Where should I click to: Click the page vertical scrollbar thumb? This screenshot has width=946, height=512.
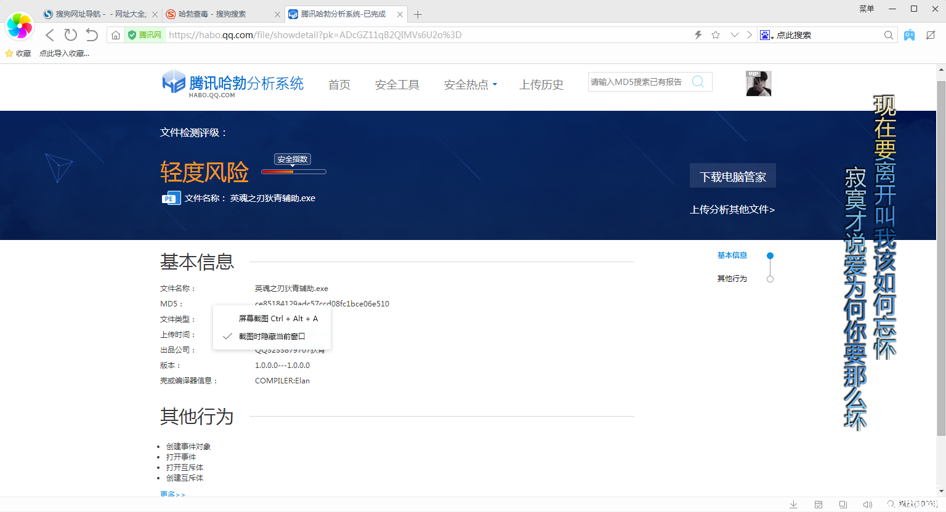[x=941, y=257]
